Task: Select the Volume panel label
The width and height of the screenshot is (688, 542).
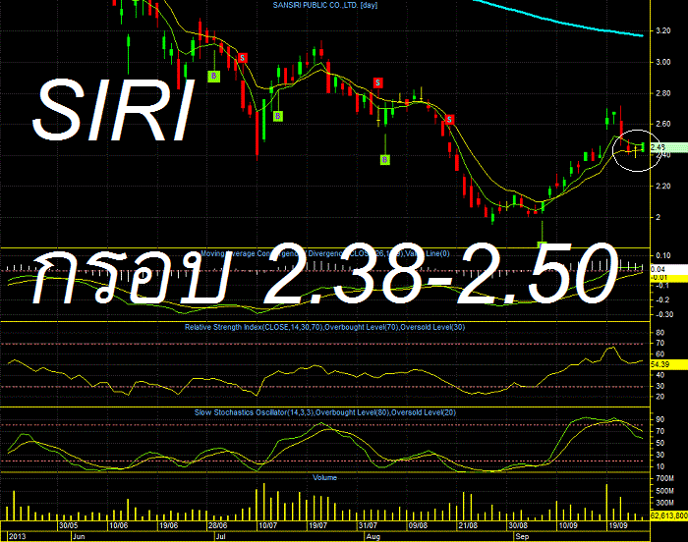Action: [324, 477]
